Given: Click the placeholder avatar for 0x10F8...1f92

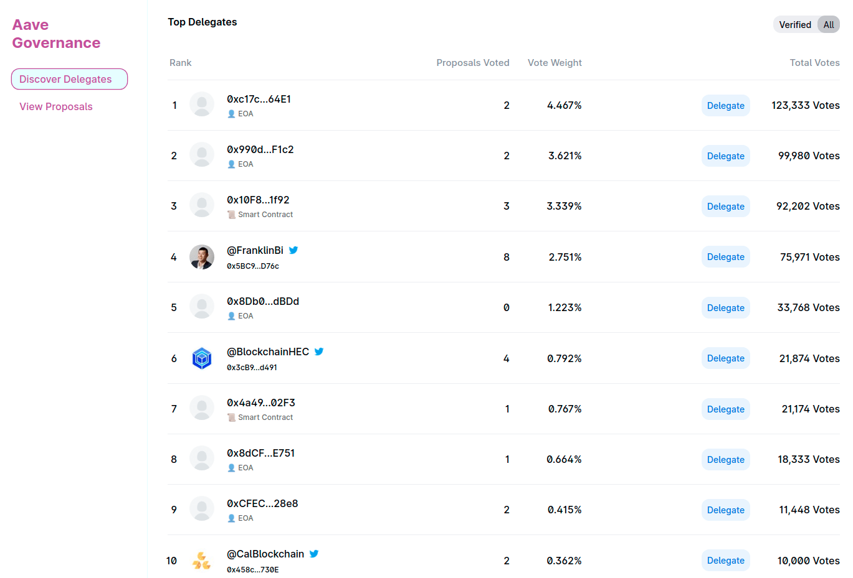Looking at the screenshot, I should click(202, 206).
